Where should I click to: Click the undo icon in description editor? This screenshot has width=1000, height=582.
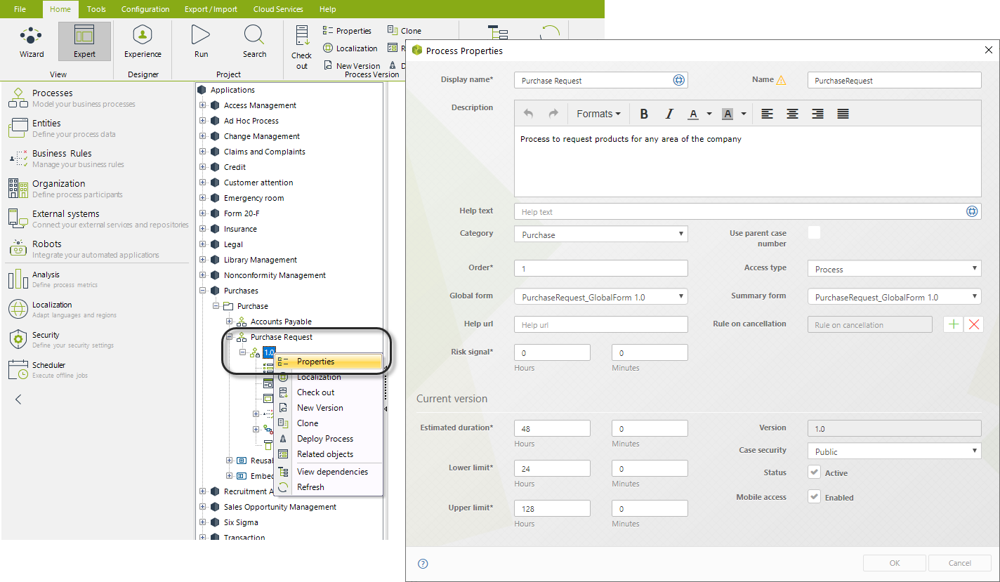529,114
